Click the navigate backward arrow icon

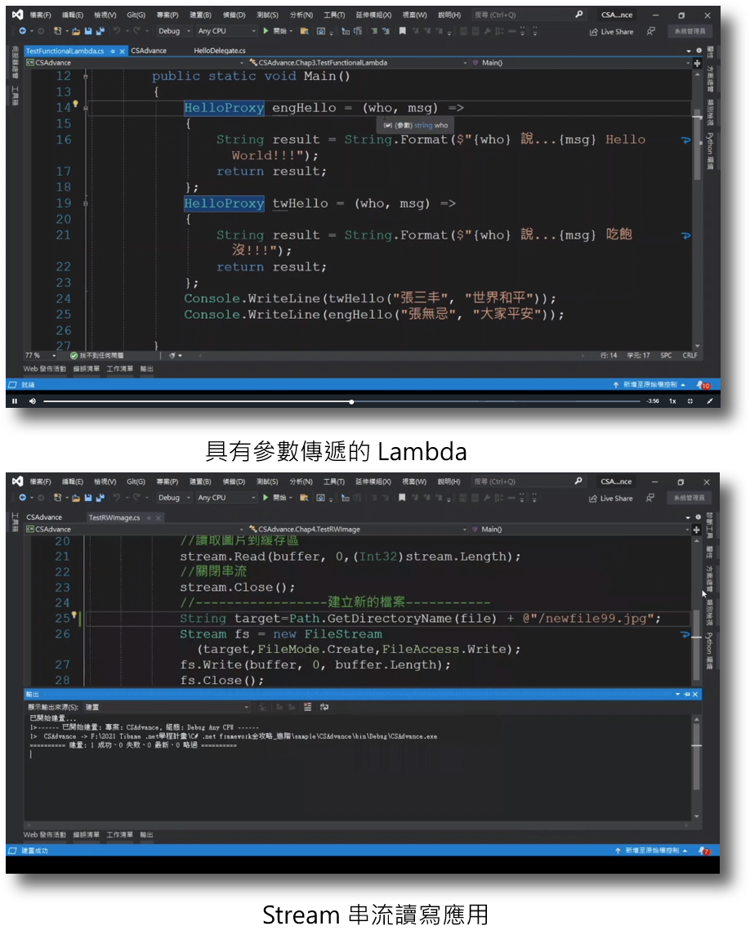coord(22,31)
